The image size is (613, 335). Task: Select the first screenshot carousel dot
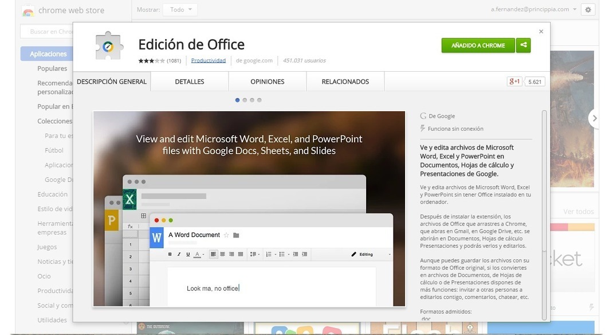tap(238, 100)
